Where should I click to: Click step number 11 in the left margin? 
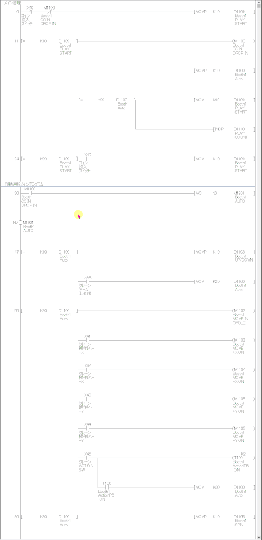click(16, 41)
